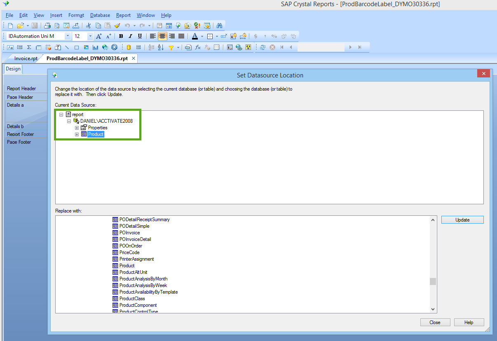
Task: Open the font color dropdown arrow
Action: (x=202, y=36)
